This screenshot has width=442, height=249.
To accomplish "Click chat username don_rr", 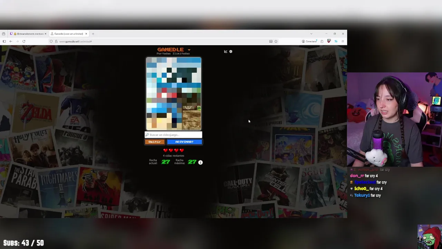I will pos(357,176).
